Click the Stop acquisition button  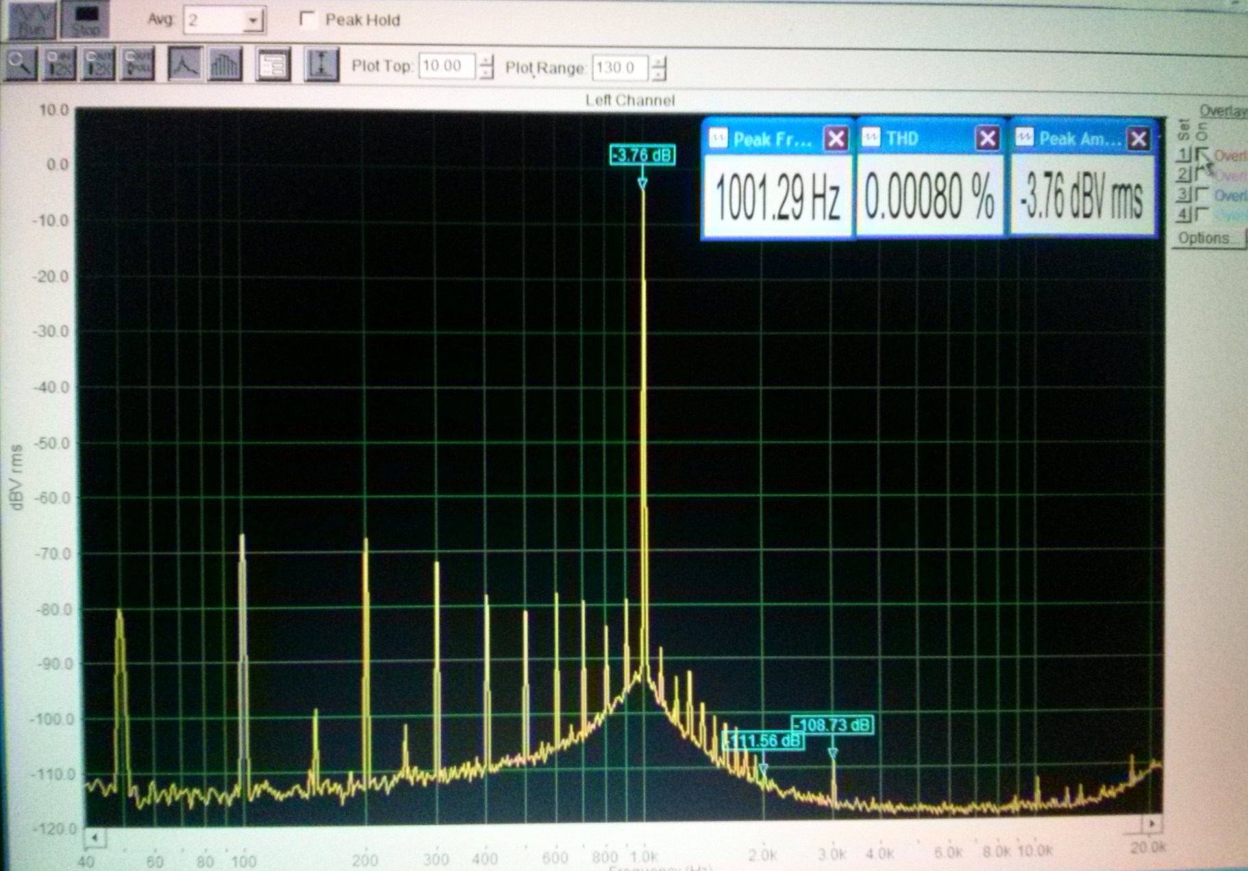click(x=86, y=18)
